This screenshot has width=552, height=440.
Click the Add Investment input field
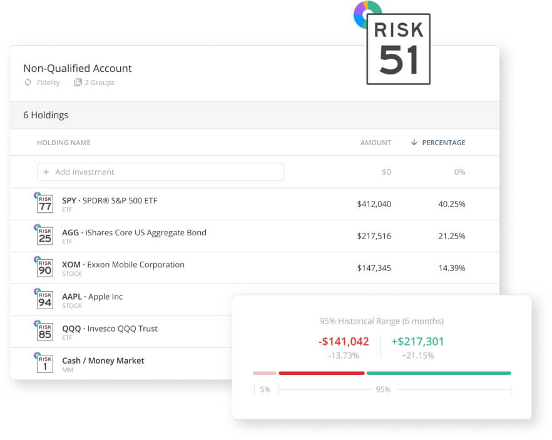tap(160, 171)
